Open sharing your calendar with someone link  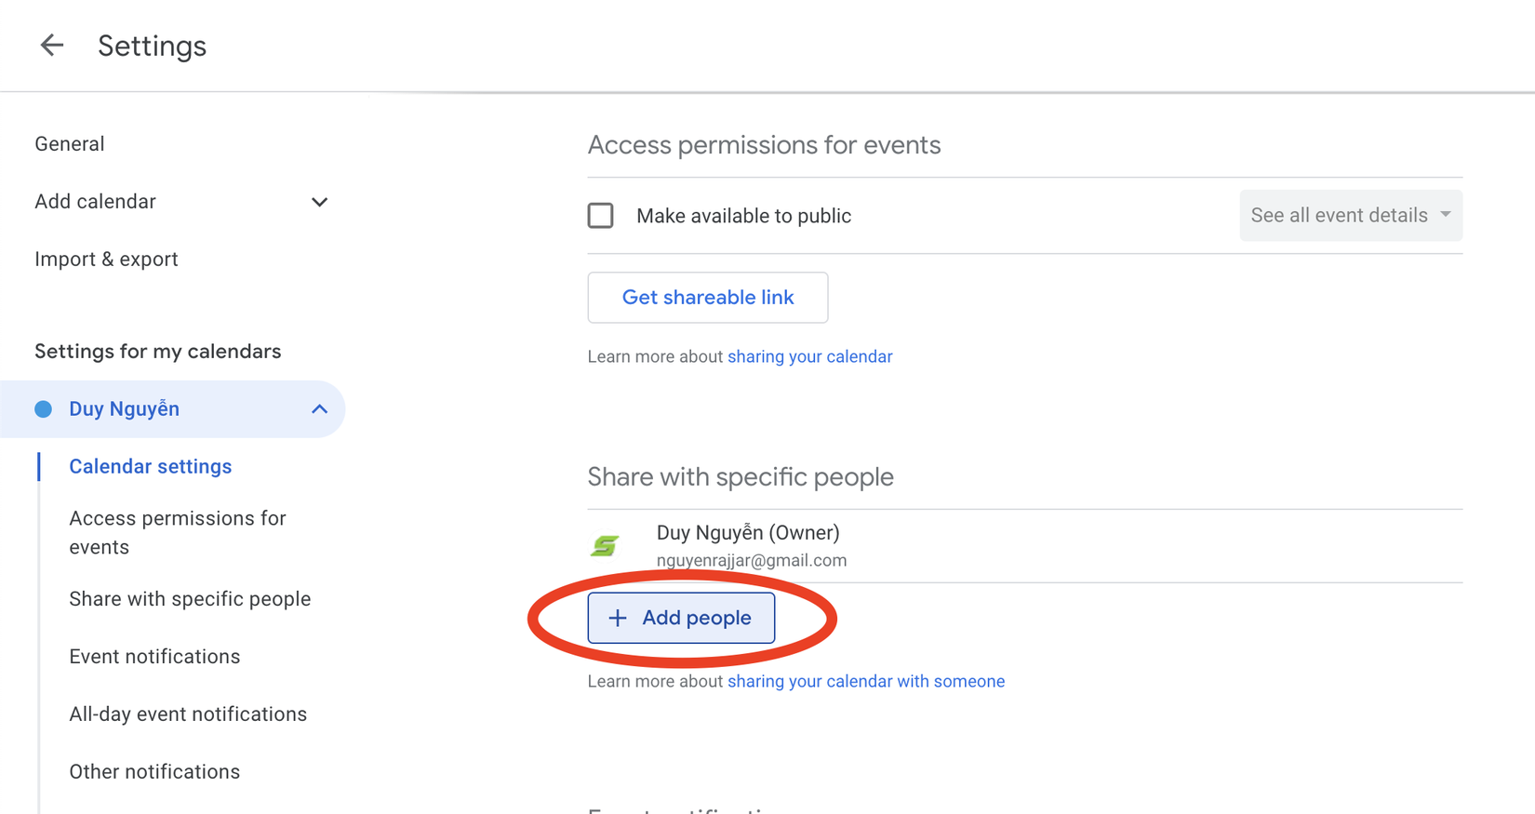[865, 682]
